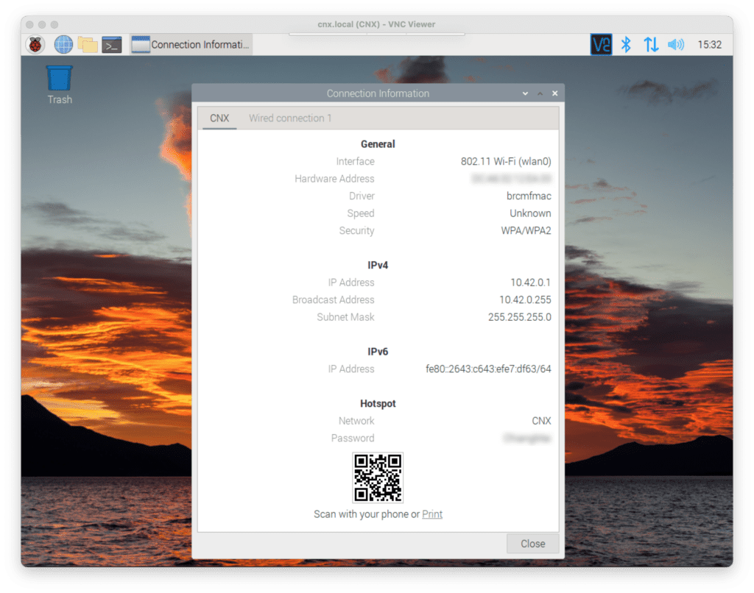
Task: Switch to the Wired connection 1 tab
Action: 290,118
